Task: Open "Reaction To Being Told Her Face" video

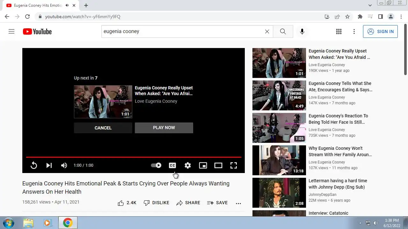Action: pyautogui.click(x=338, y=119)
